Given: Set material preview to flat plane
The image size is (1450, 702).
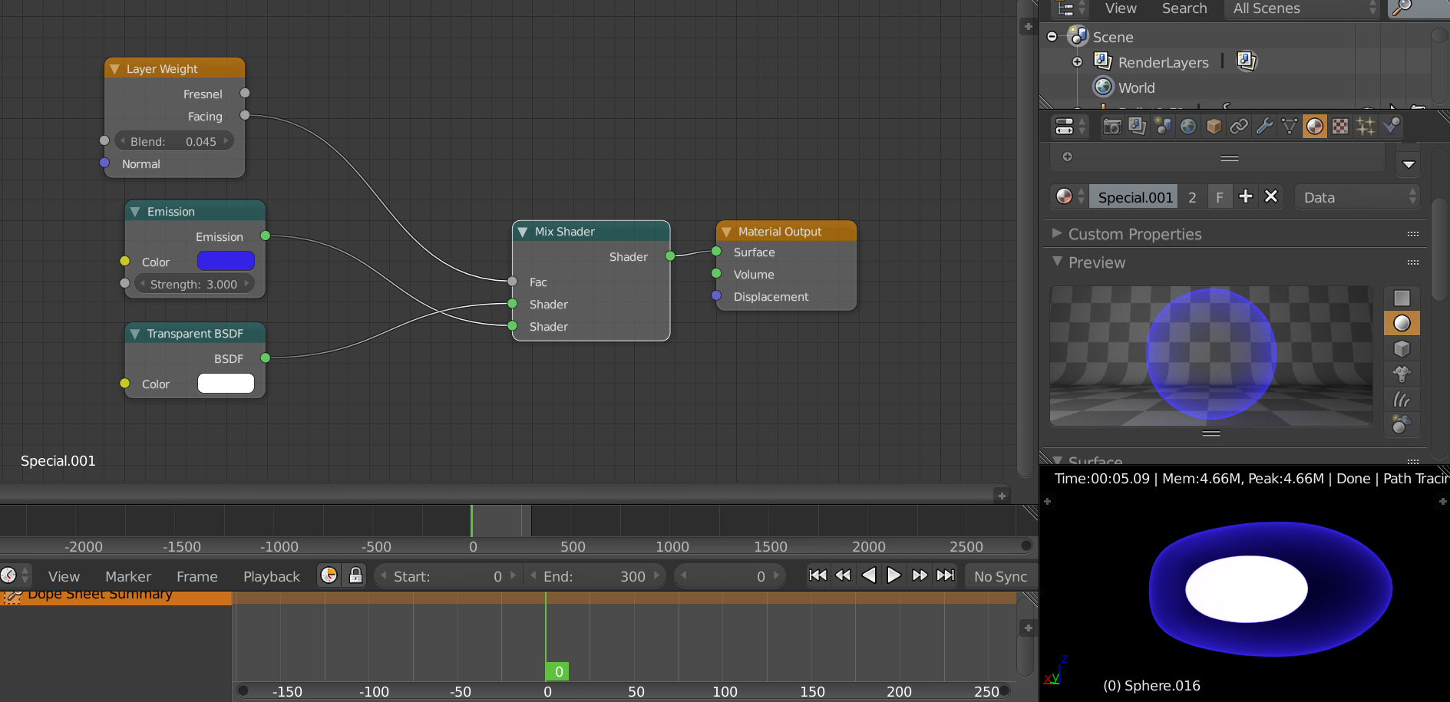Looking at the screenshot, I should 1402,298.
